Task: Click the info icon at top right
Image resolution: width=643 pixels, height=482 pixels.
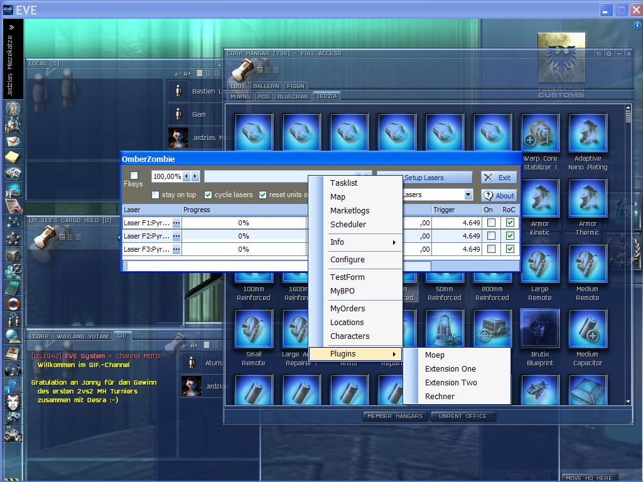Action: 637,25
